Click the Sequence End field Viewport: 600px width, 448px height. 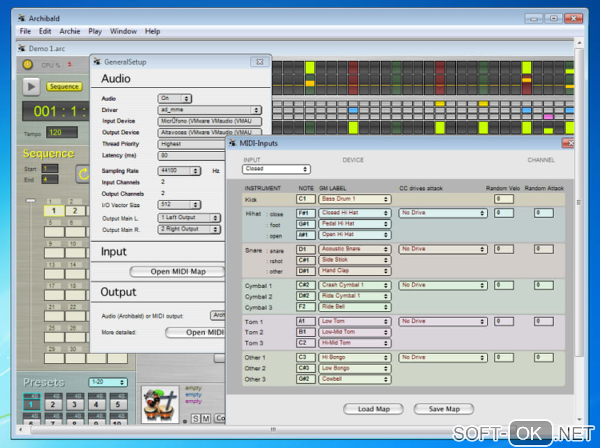pos(50,179)
